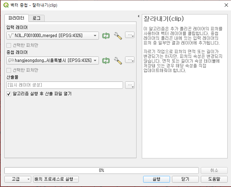Click iterate-over-layer icon for 입력 레이어
The image size is (231, 187).
106,35
